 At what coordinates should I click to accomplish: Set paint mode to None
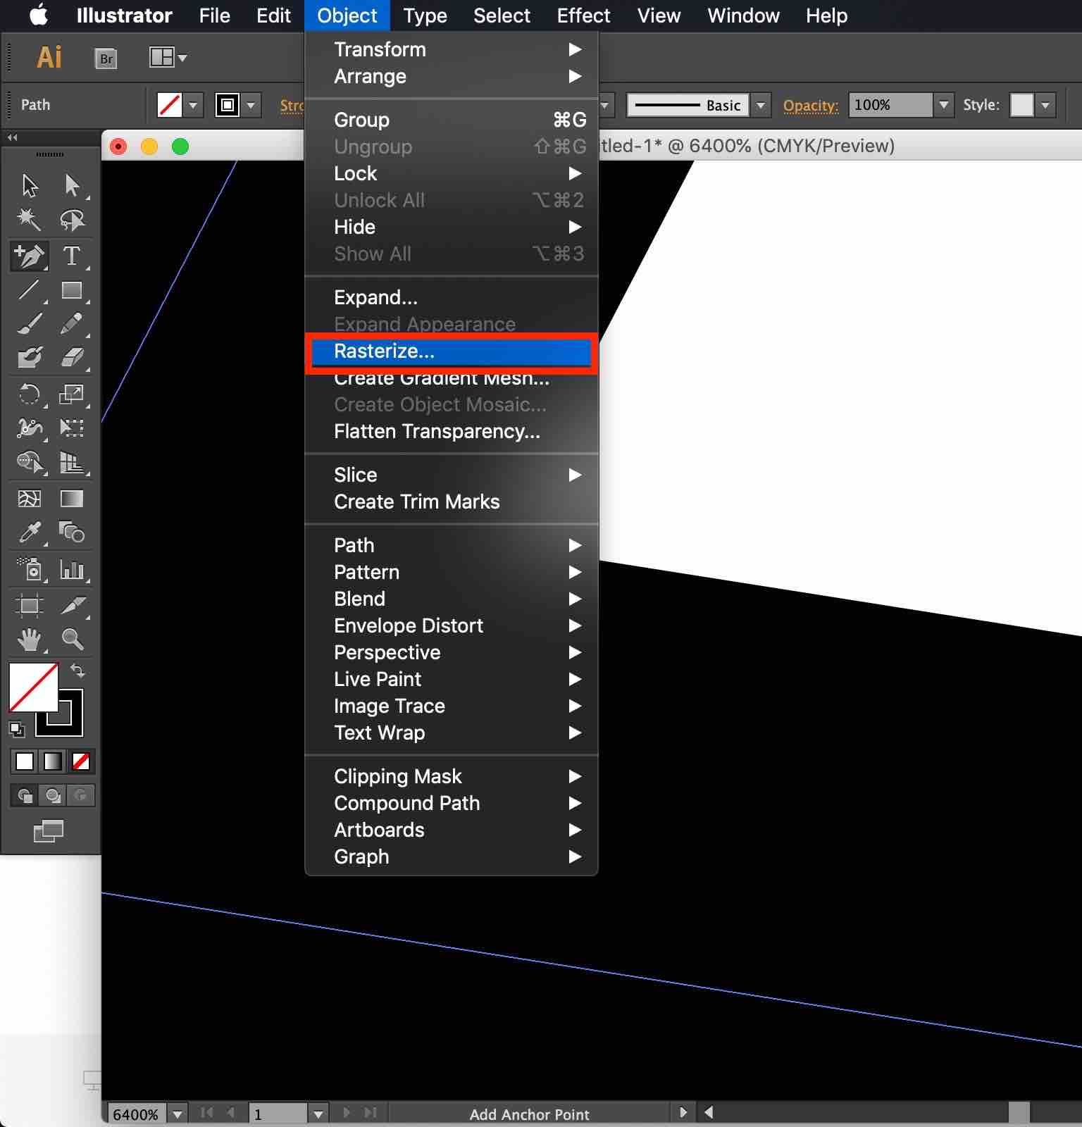pyautogui.click(x=81, y=761)
